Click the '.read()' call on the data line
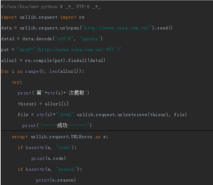Image resolution: width=213 pixels, height=185 pixels. [164, 28]
